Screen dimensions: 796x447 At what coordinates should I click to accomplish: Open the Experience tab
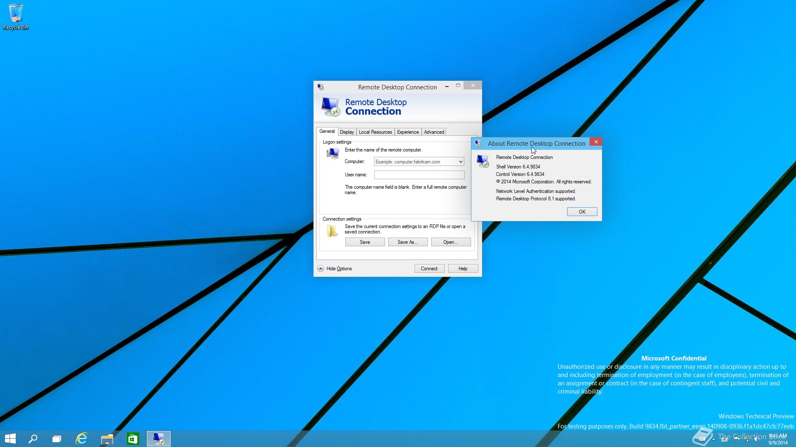coord(408,132)
